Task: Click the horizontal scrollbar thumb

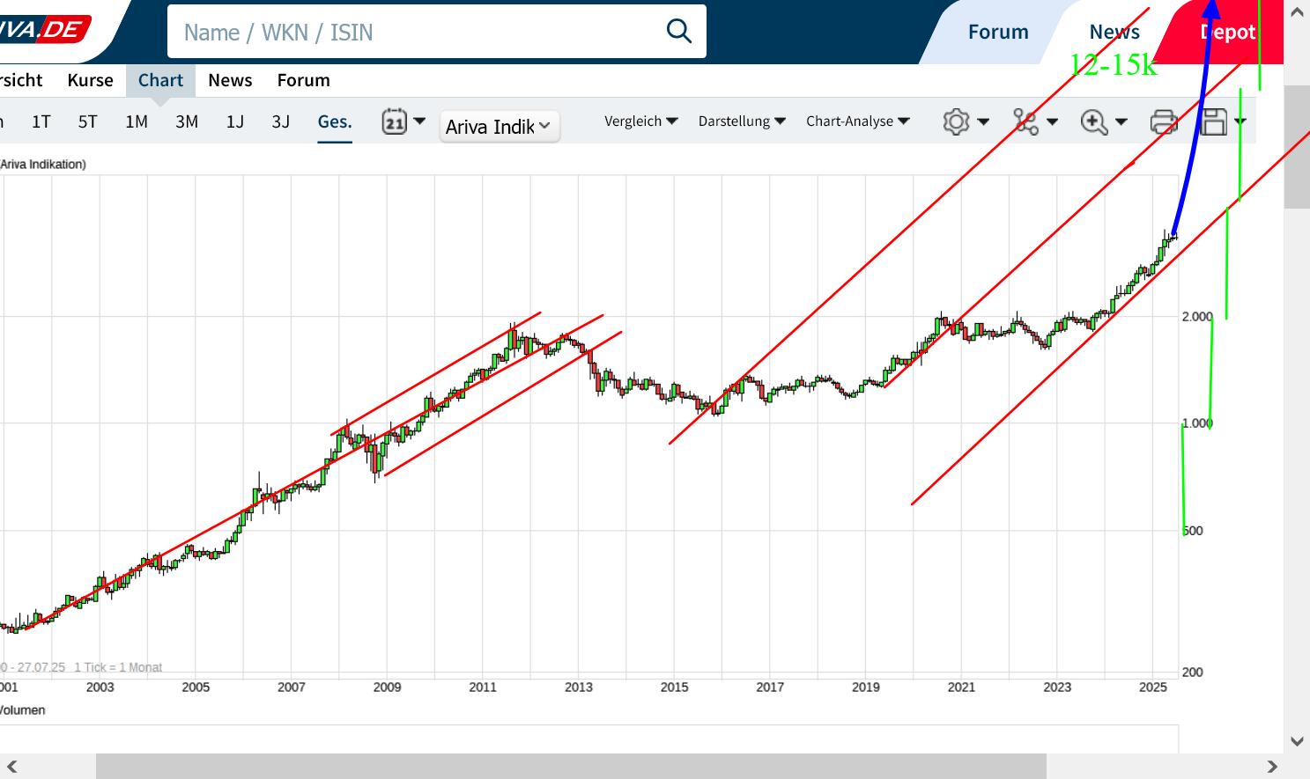Action: click(x=571, y=767)
